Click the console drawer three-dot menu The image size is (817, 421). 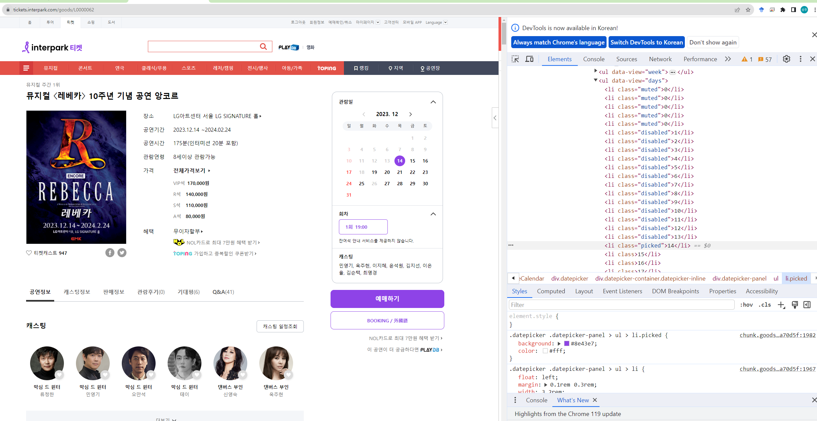pos(515,400)
